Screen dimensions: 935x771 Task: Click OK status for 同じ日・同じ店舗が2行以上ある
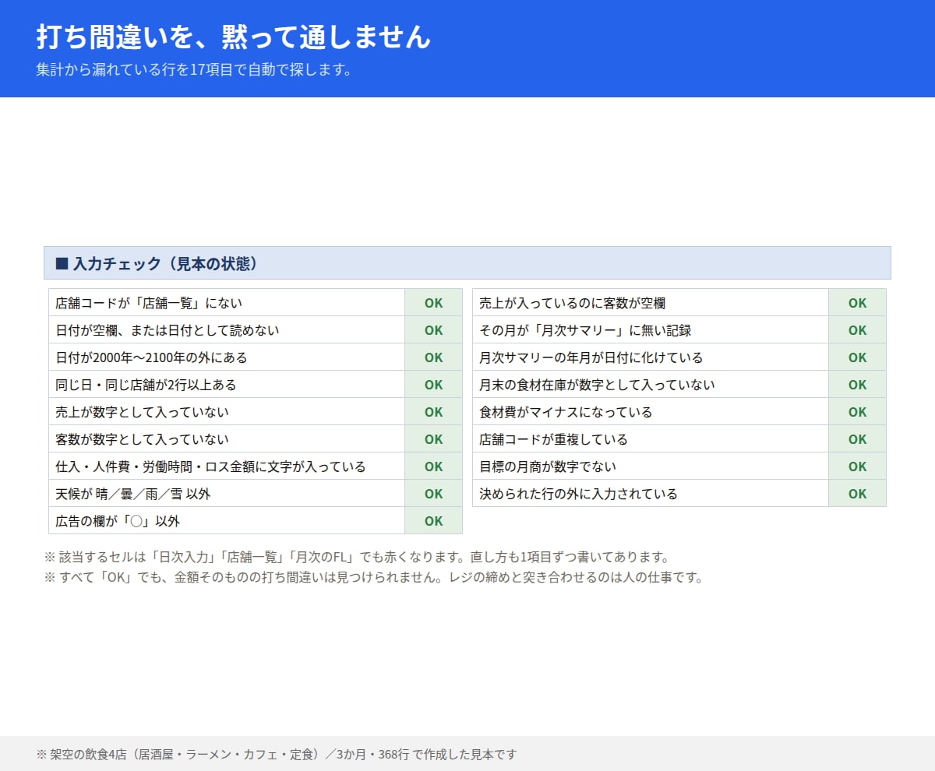pos(433,385)
